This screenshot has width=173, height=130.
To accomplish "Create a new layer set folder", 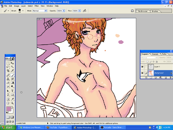I will coord(156,78).
